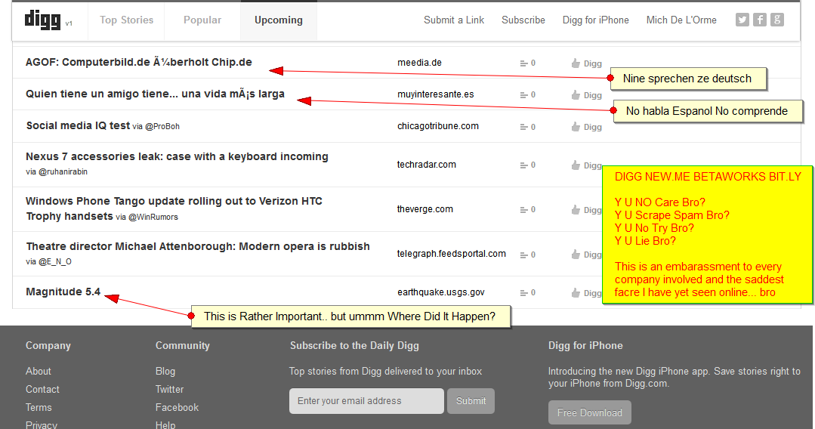
Task: Select the Upcoming tab
Action: point(279,20)
